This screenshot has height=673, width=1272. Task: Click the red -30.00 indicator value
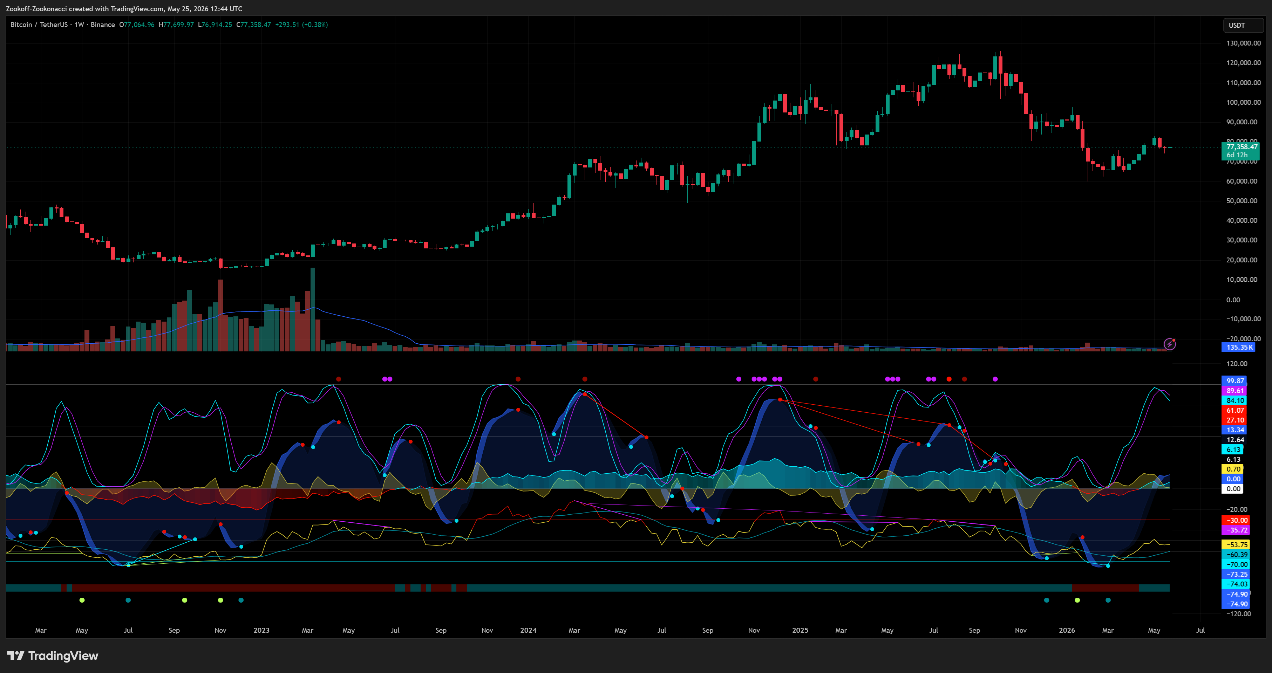click(x=1236, y=521)
